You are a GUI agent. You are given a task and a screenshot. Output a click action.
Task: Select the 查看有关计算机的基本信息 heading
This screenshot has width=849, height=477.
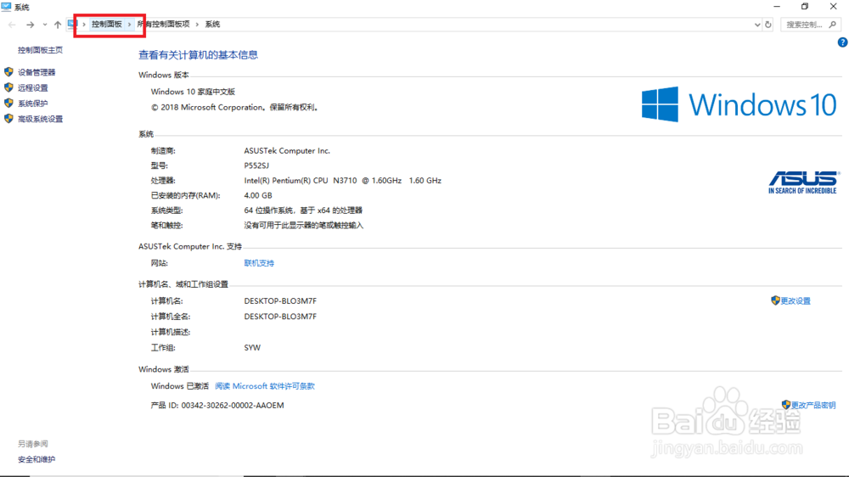[x=198, y=54]
